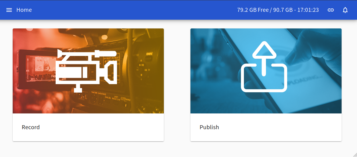The width and height of the screenshot is (357, 157).
Task: Click the camcorder icon on Record card
Action: pyautogui.click(x=86, y=71)
